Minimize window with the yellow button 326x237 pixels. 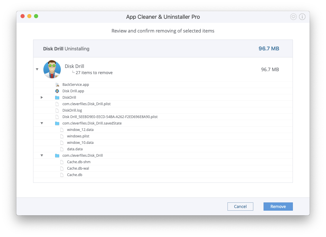[29, 16]
